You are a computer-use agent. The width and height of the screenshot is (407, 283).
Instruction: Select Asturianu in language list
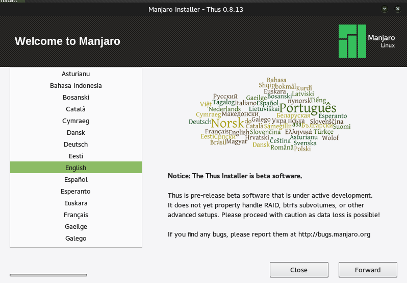pyautogui.click(x=76, y=74)
